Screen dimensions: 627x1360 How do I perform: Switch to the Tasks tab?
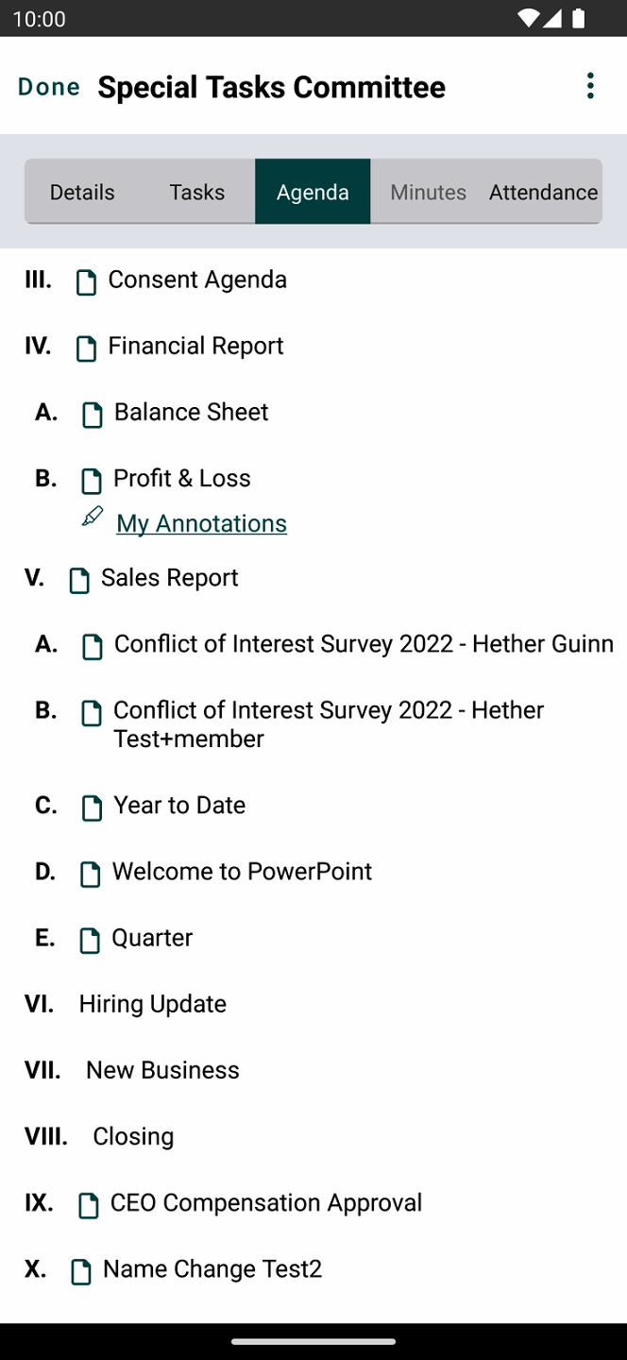click(197, 192)
